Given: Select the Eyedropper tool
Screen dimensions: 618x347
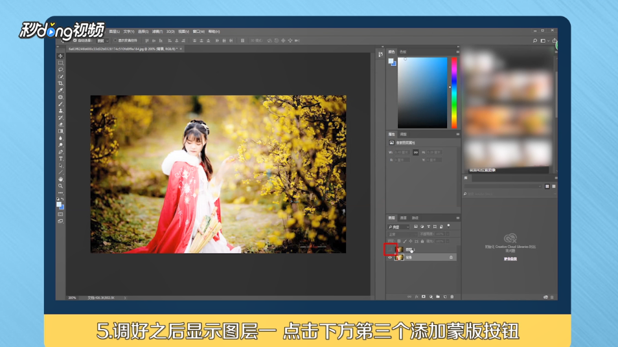Looking at the screenshot, I should pos(61,90).
